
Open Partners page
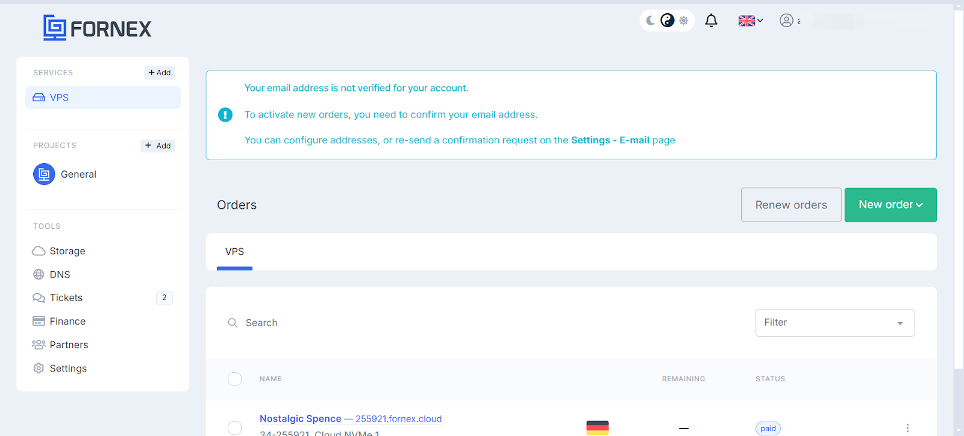click(x=69, y=345)
